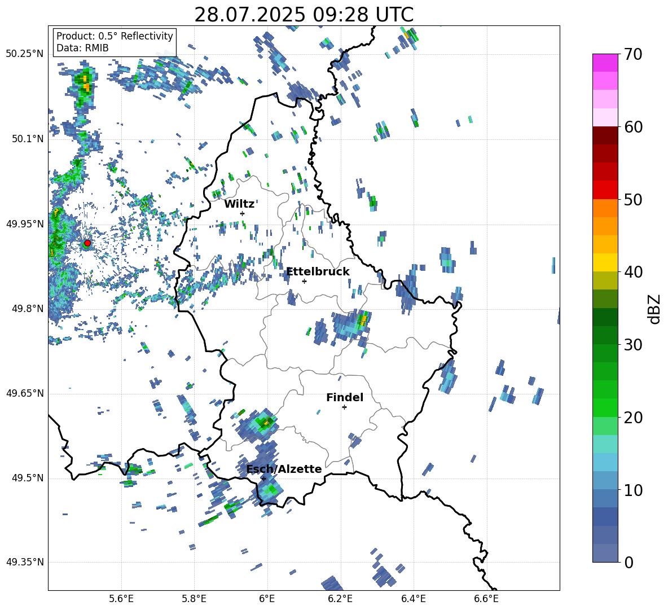Click the colorbar tick label 0
Viewport: 668px width, 610px height.
tap(629, 563)
